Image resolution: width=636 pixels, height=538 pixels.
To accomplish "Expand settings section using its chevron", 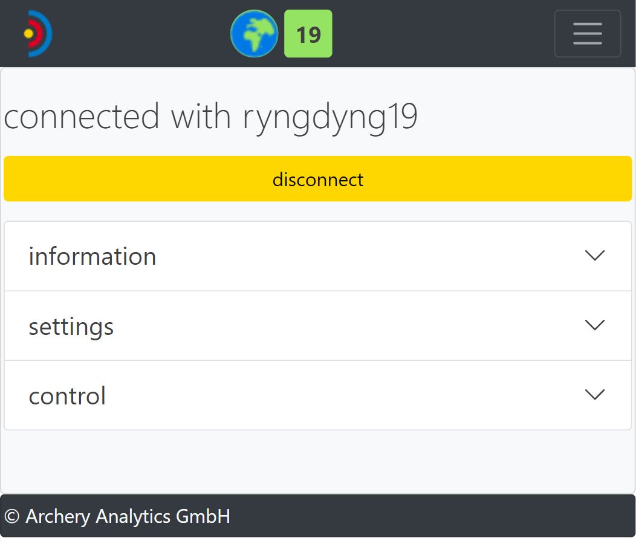I will click(595, 326).
